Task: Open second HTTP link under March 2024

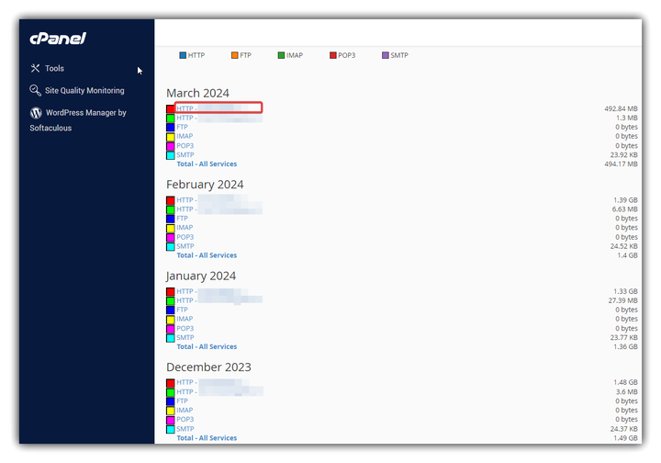Action: [219, 119]
